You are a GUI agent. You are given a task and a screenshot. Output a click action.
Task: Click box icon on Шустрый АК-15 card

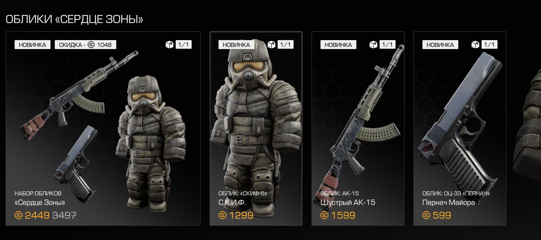[x=373, y=44]
